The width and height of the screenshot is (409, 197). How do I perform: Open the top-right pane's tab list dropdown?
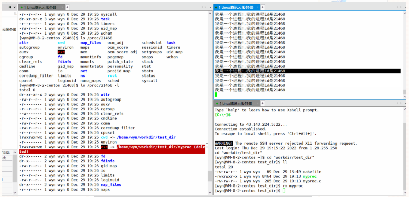coord(406,7)
